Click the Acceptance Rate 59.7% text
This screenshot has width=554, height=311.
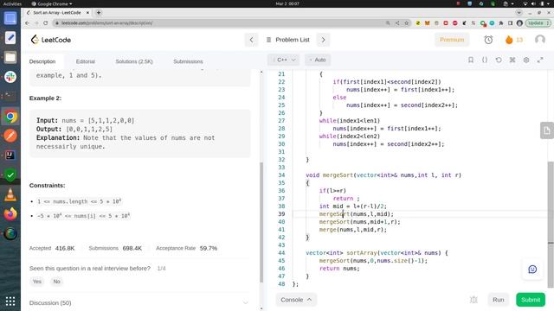click(187, 248)
